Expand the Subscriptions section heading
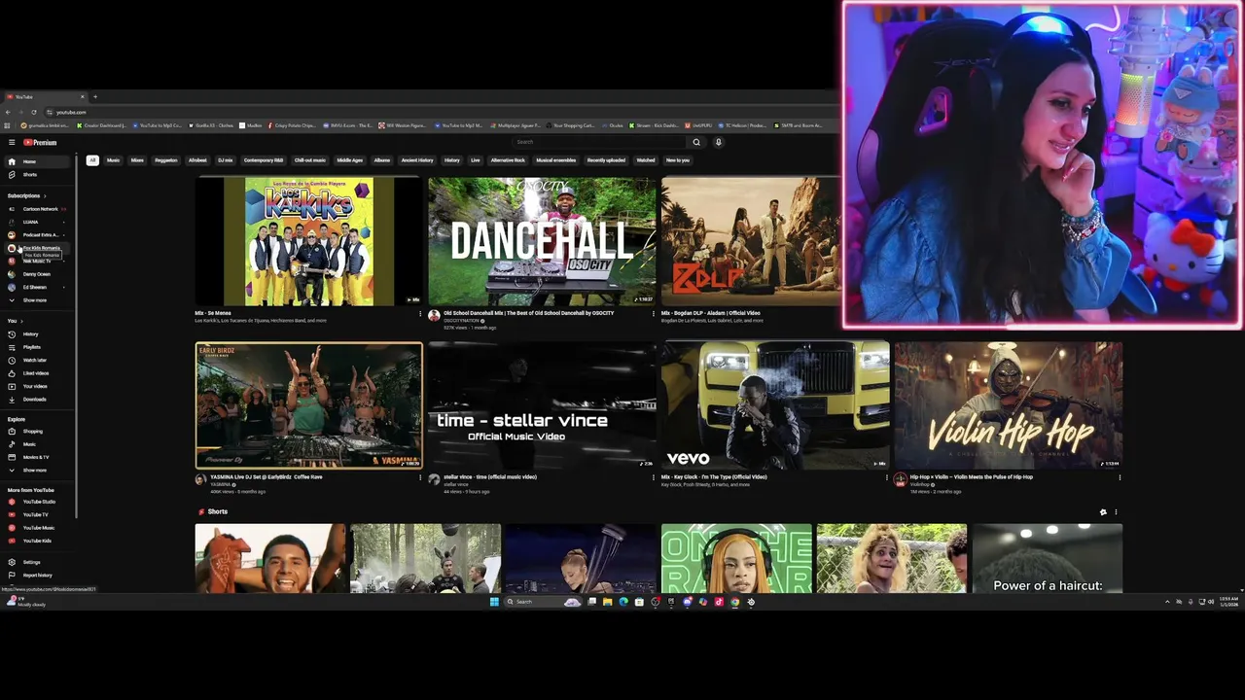 (26, 195)
